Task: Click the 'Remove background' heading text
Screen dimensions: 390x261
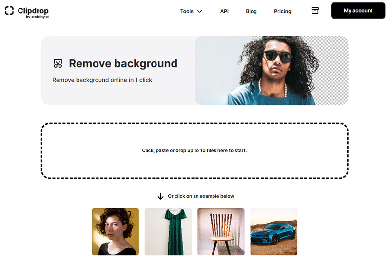Action: tap(123, 63)
